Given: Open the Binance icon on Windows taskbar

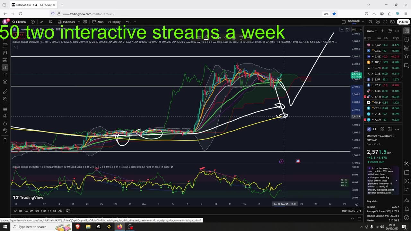Looking at the screenshot, I should (109, 227).
